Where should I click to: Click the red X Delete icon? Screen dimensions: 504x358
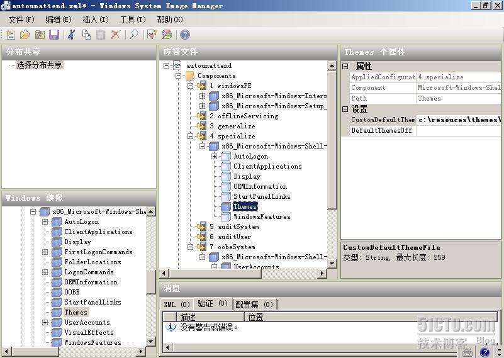click(x=115, y=35)
